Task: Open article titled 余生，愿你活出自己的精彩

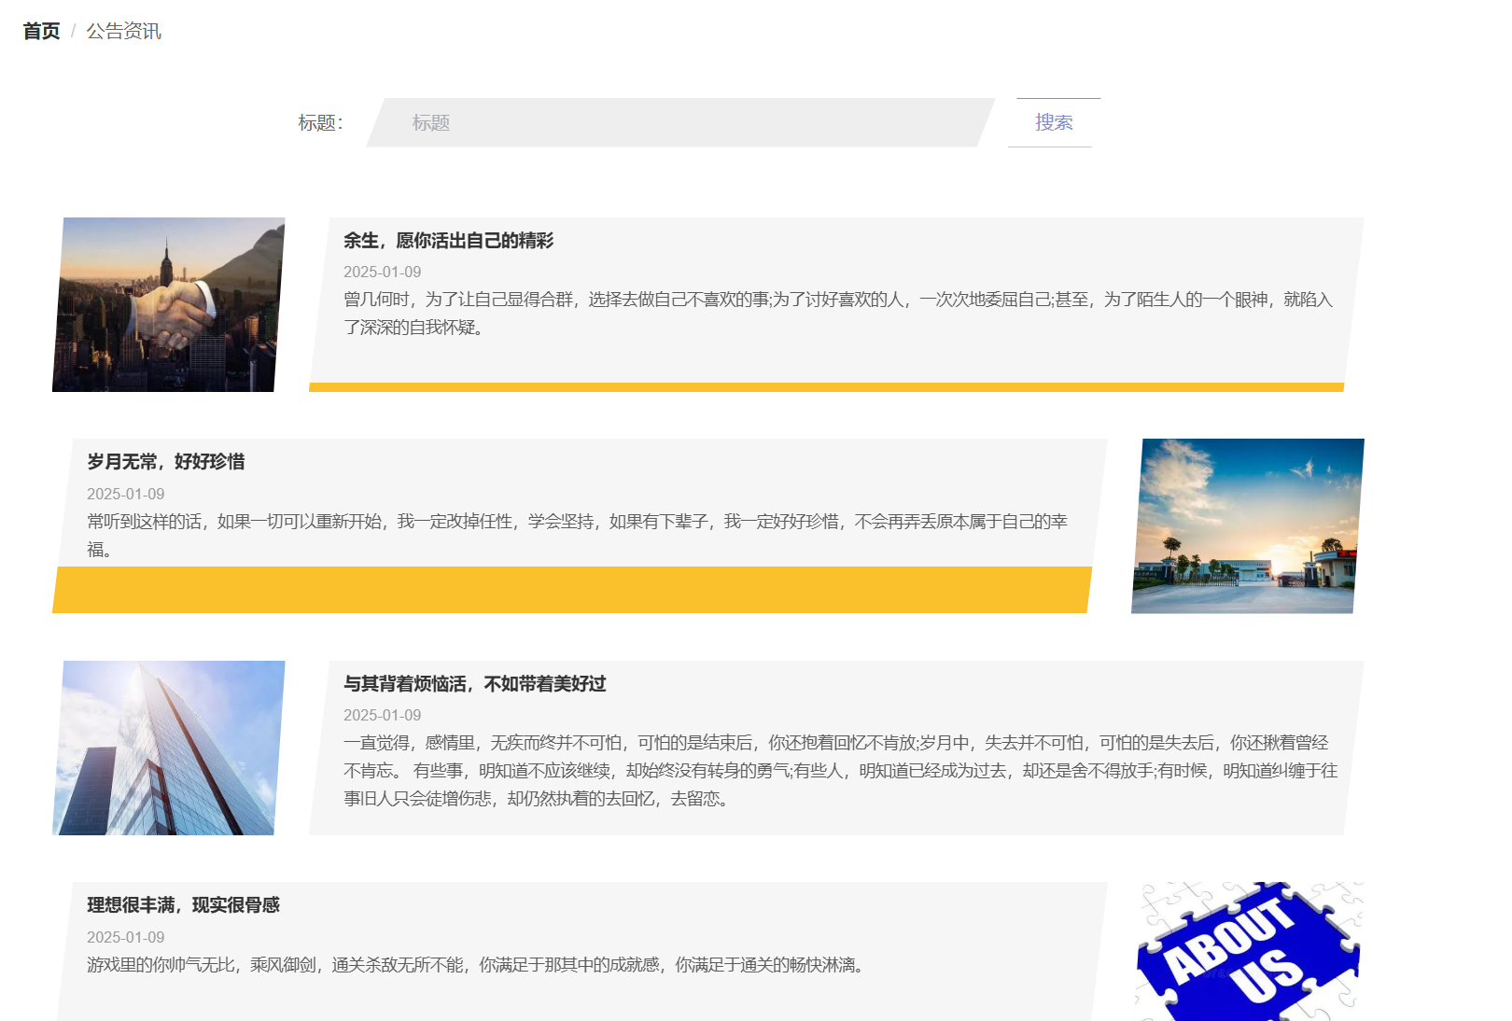Action: [448, 241]
